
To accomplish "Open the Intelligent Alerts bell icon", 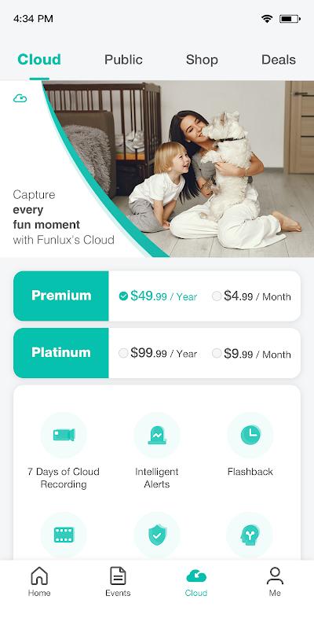I will pyautogui.click(x=157, y=435).
